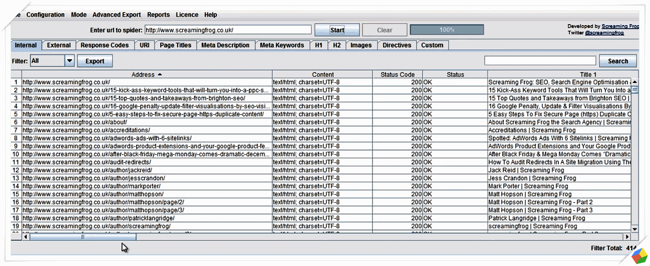Select the /author/patricklangridge/ URL row
Viewport: 650px width, 266px height.
click(x=147, y=218)
